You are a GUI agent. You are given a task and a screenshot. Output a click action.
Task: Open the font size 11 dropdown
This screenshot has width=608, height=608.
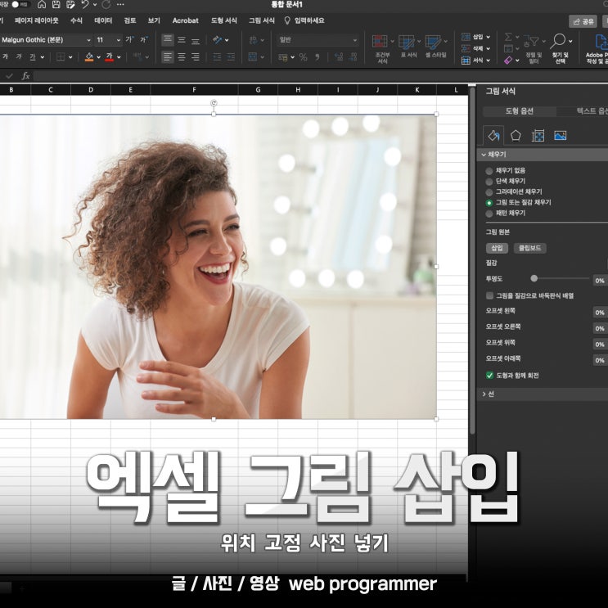(119, 40)
